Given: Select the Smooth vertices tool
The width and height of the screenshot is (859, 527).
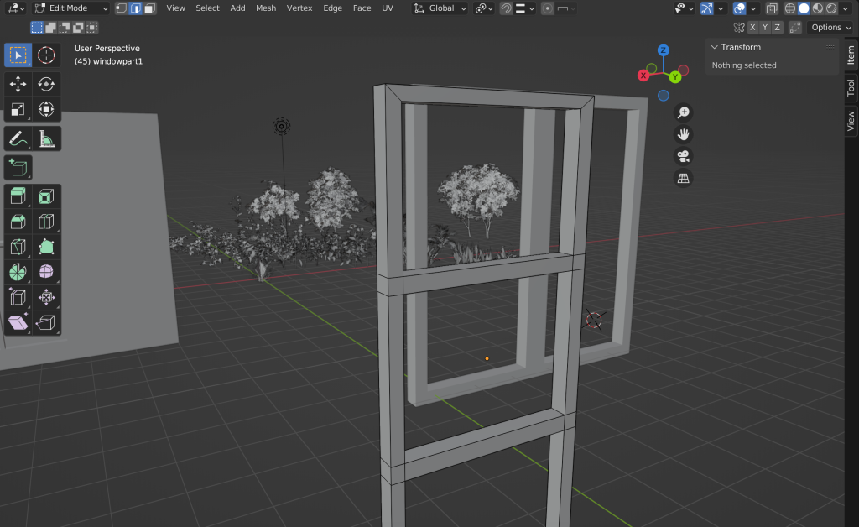Looking at the screenshot, I should (46, 272).
